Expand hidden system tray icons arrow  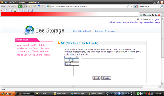[135, 94]
